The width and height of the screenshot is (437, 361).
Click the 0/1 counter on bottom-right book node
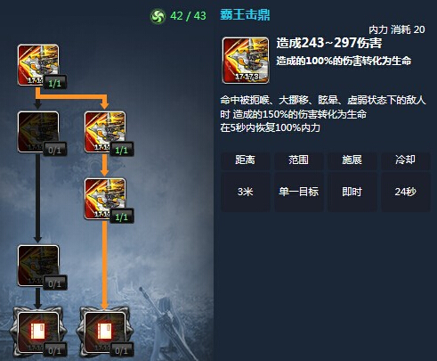click(x=122, y=350)
